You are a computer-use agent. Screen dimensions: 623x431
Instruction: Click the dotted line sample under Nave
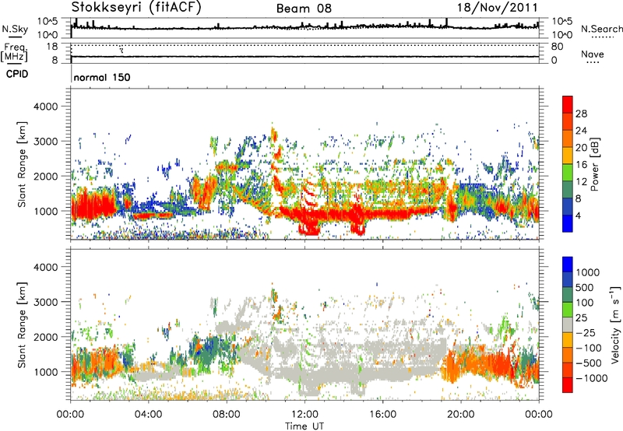(593, 63)
